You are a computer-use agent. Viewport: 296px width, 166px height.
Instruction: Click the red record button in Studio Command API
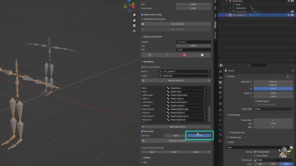(x=185, y=55)
